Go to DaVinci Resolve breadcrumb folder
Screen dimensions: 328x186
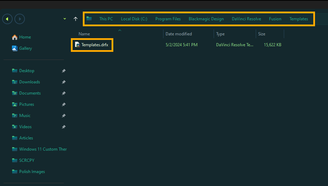coord(246,19)
